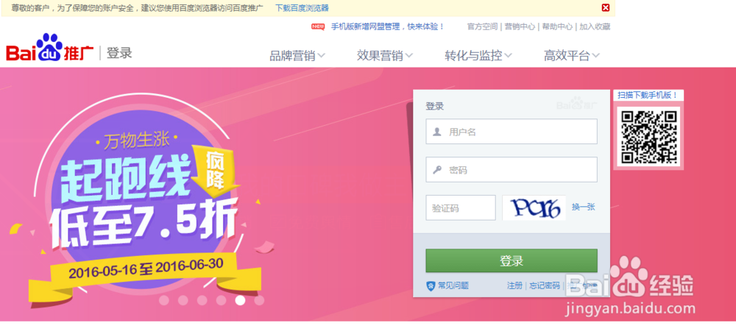This screenshot has height=334, width=736.
Task: Click the key icon in password field
Action: click(437, 170)
